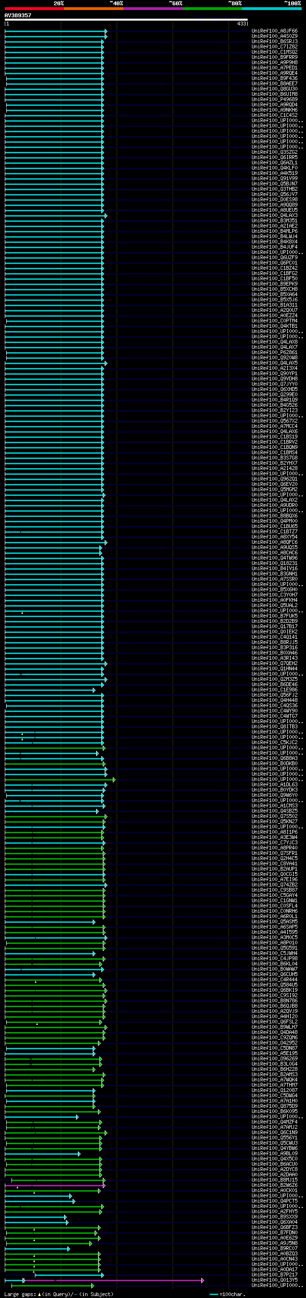Select hit label UniRef100_Q4MZF4
The height and width of the screenshot is (1298, 306).
[274, 1122]
